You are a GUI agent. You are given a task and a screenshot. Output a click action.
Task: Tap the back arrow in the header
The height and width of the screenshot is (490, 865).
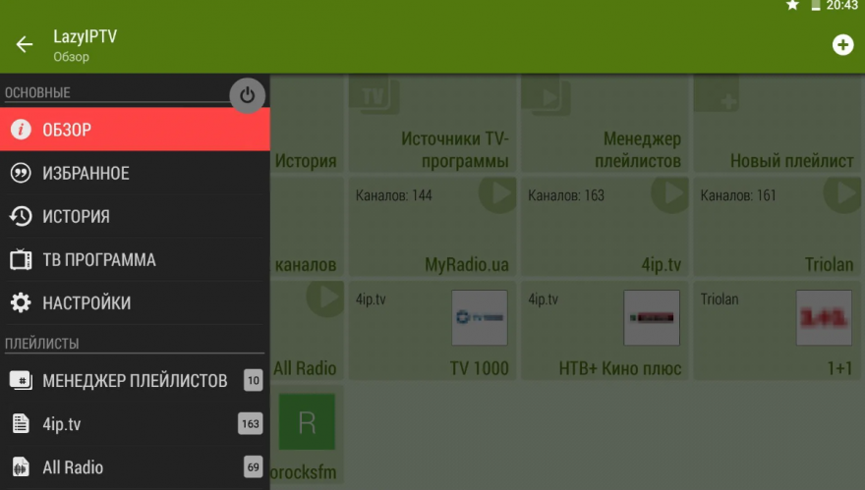[x=25, y=44]
